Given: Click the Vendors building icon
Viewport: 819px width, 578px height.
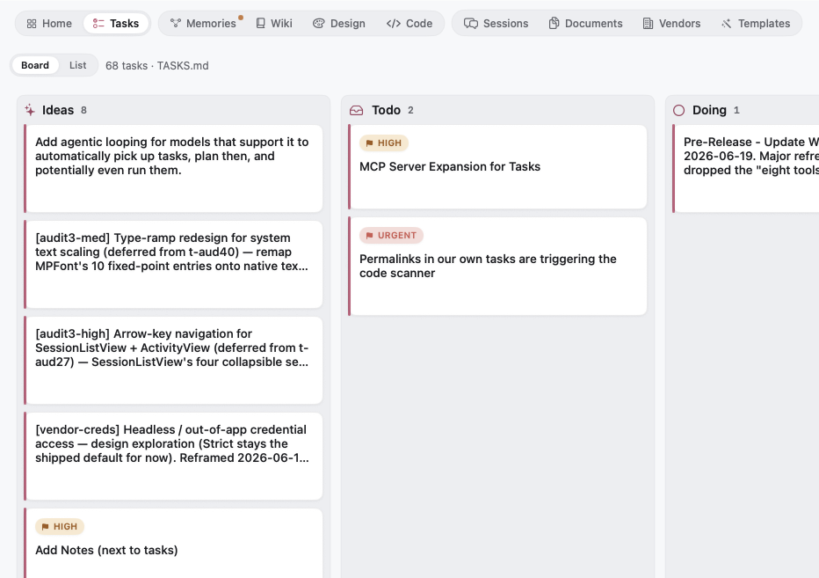Looking at the screenshot, I should pyautogui.click(x=648, y=23).
